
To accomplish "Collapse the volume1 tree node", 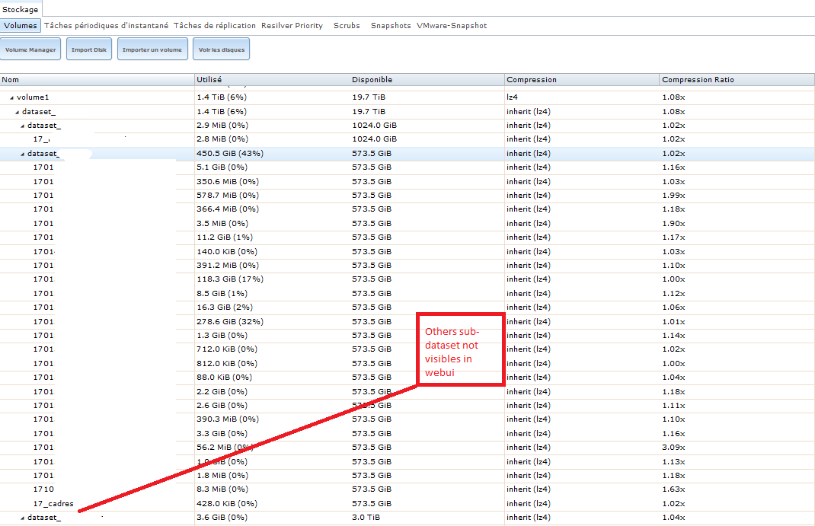I will pyautogui.click(x=11, y=97).
